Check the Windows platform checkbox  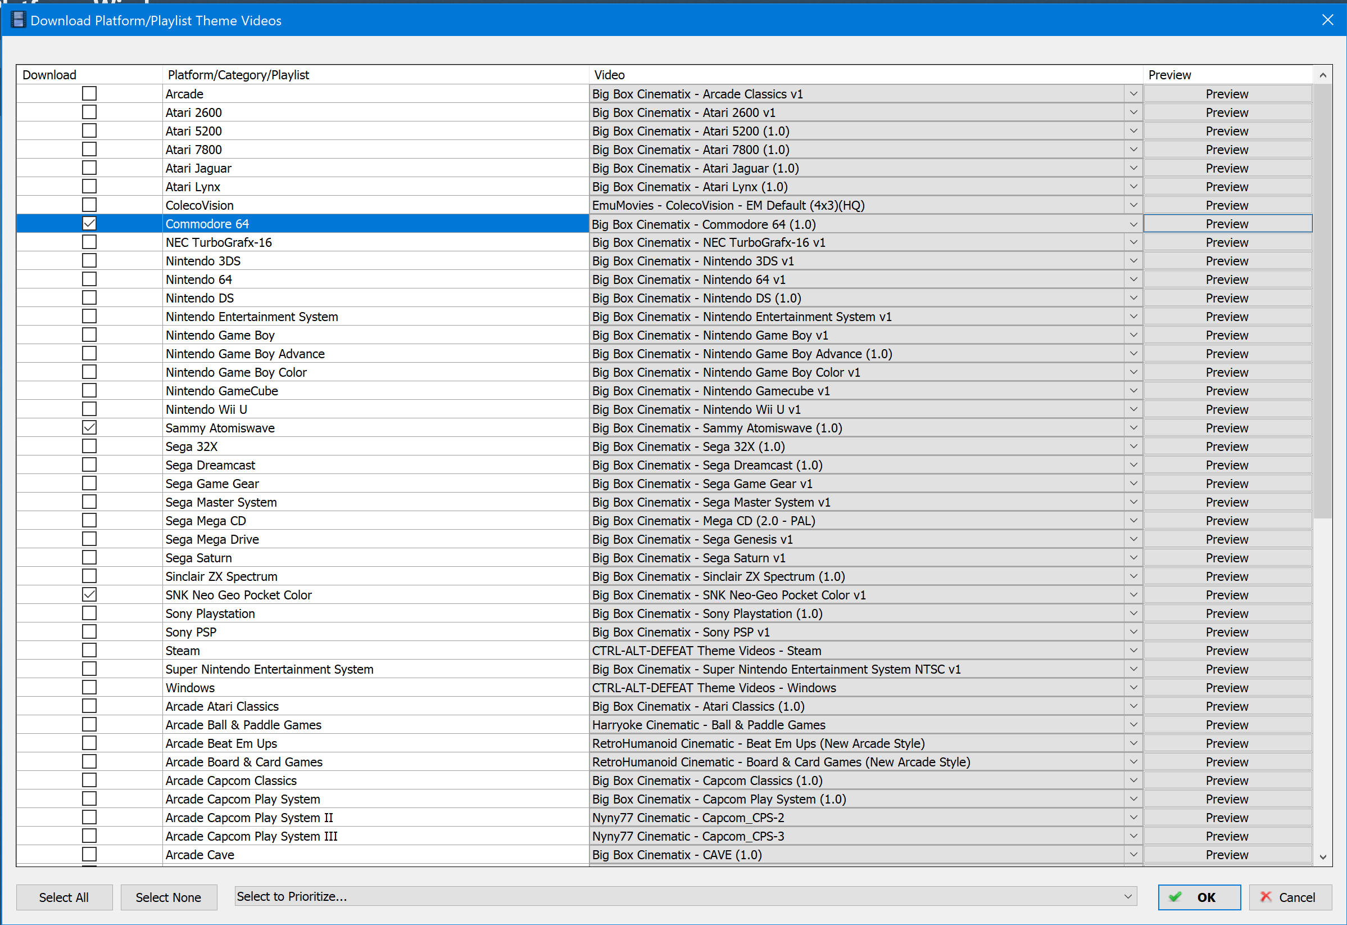pos(89,687)
